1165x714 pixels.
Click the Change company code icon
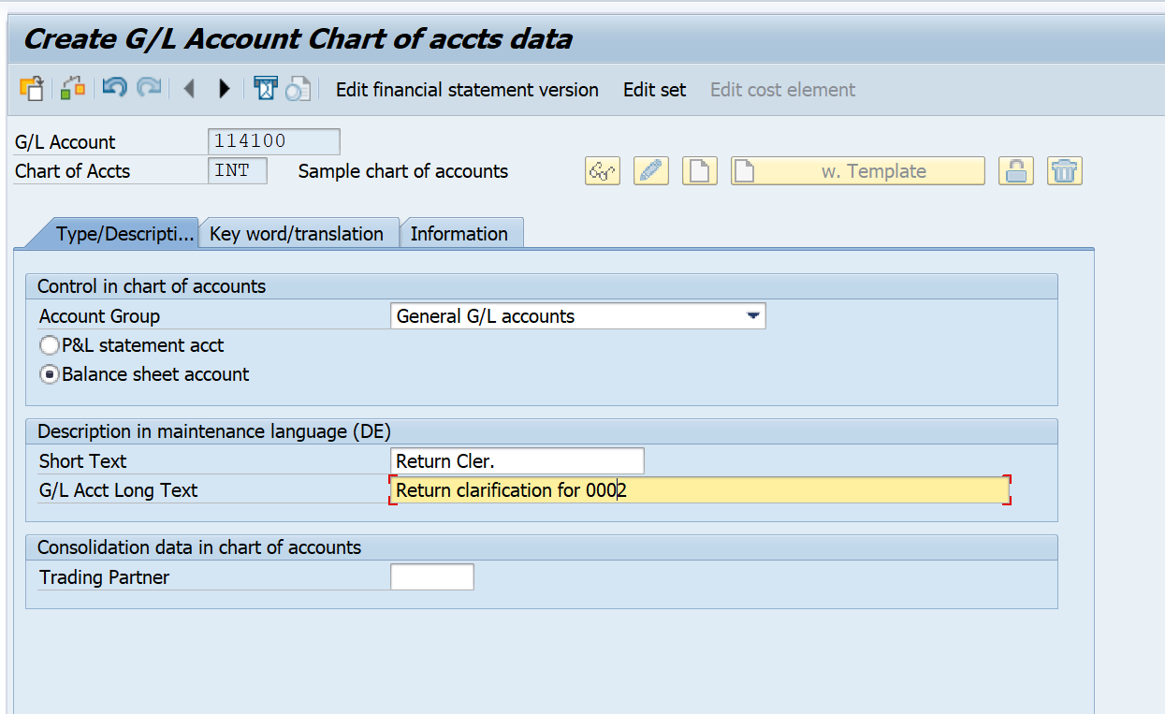pyautogui.click(x=73, y=89)
